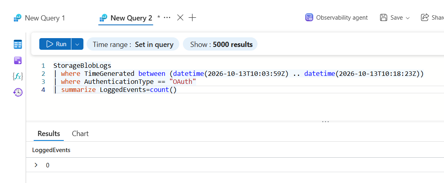Expand the Save dropdown chevron
444x183 pixels.
pyautogui.click(x=408, y=18)
